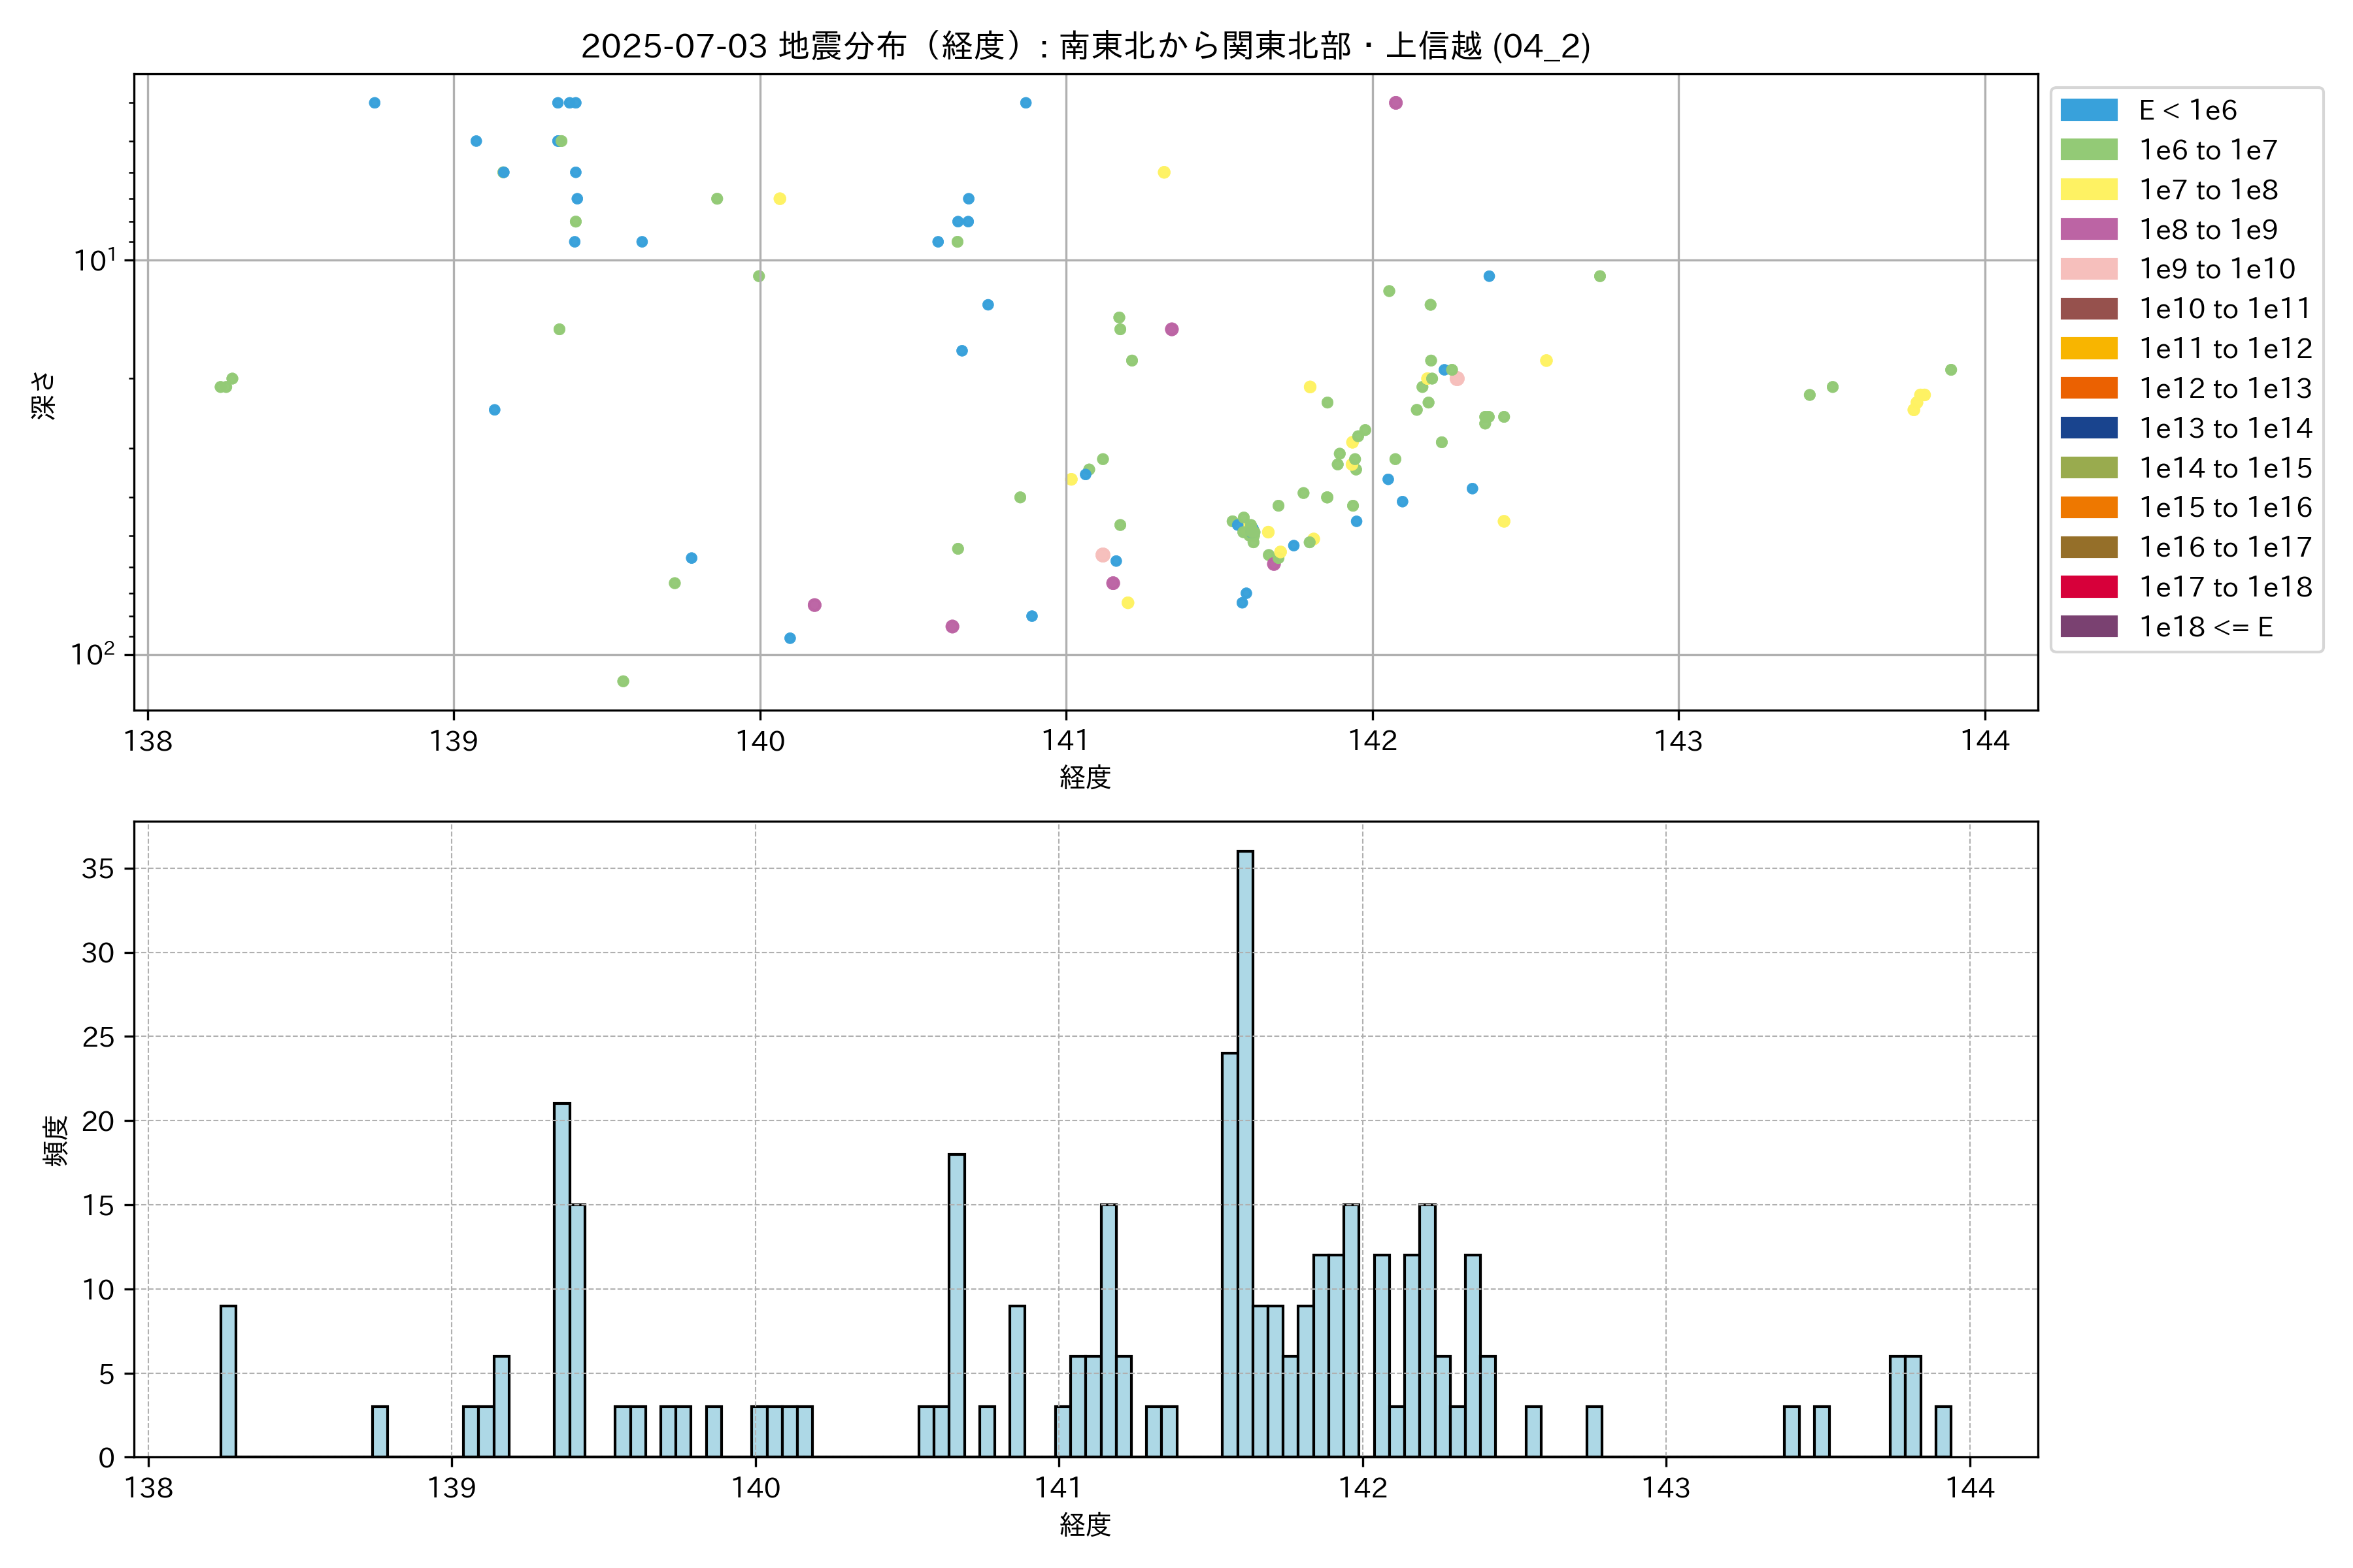Click the dark blue 1e13 to 1e14 swatch
The width and height of the screenshot is (2353, 1568).
coord(2088,428)
